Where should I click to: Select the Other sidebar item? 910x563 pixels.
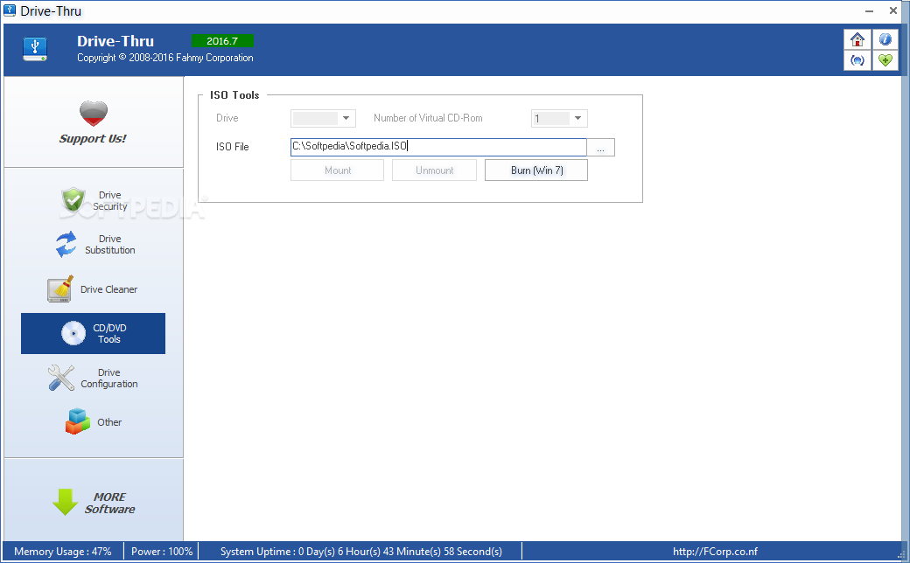[x=93, y=422]
